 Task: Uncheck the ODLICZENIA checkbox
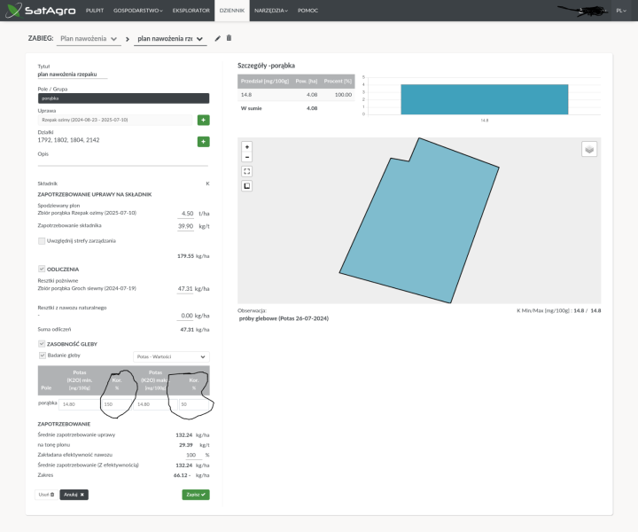coord(42,269)
